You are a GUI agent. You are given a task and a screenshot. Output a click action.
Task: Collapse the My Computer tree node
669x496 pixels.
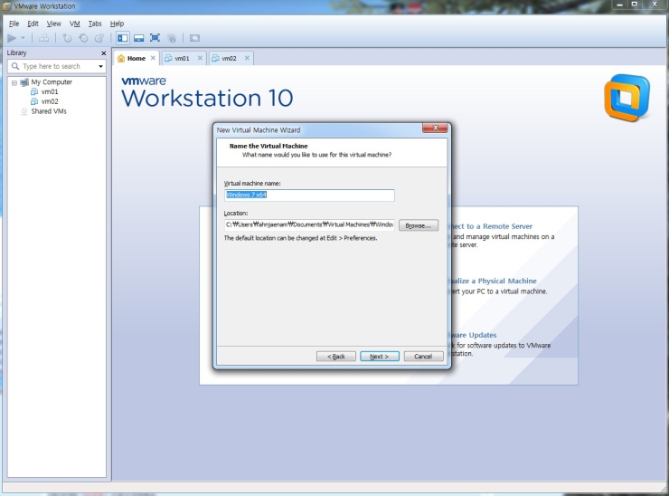[x=14, y=82]
